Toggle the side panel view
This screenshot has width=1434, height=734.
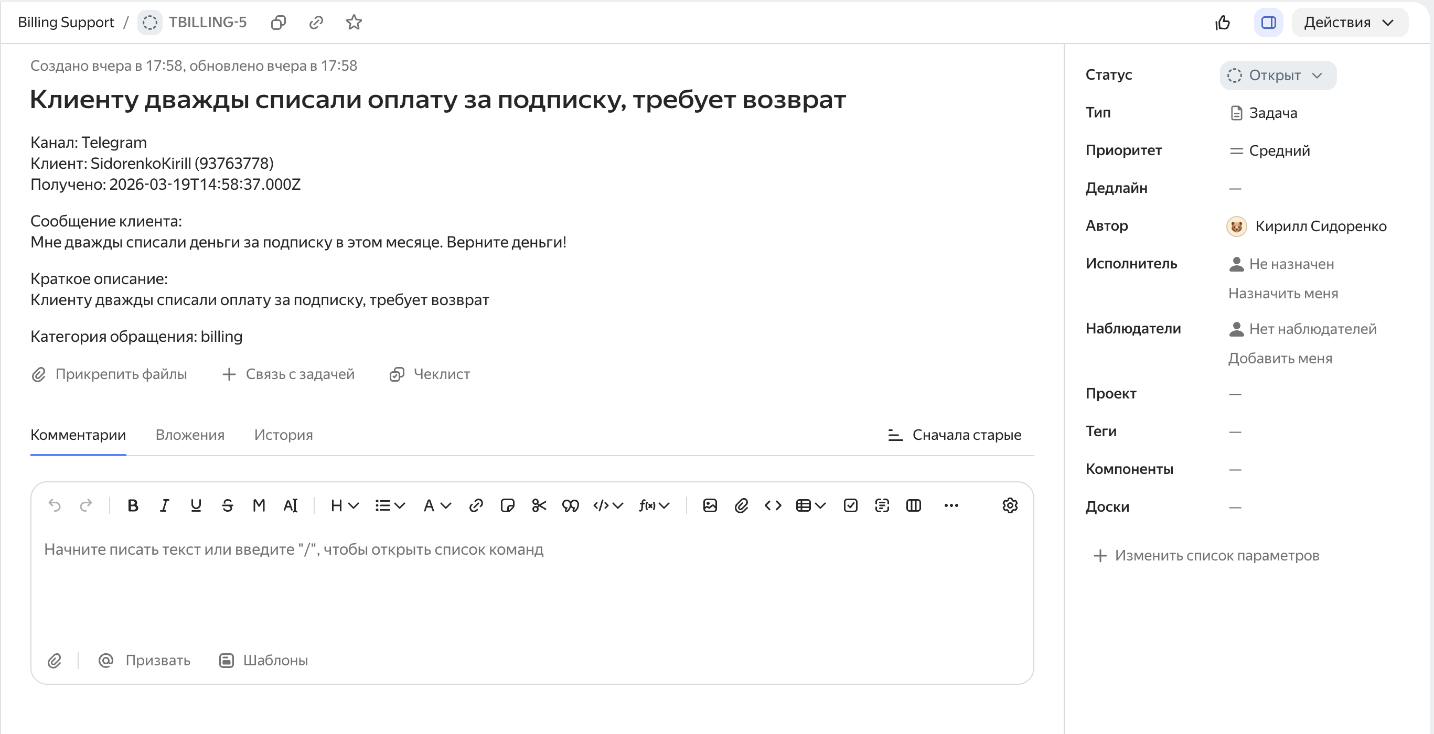click(1268, 22)
